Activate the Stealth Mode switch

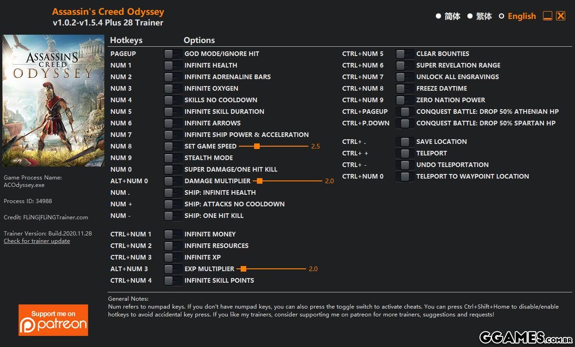pyautogui.click(x=172, y=158)
